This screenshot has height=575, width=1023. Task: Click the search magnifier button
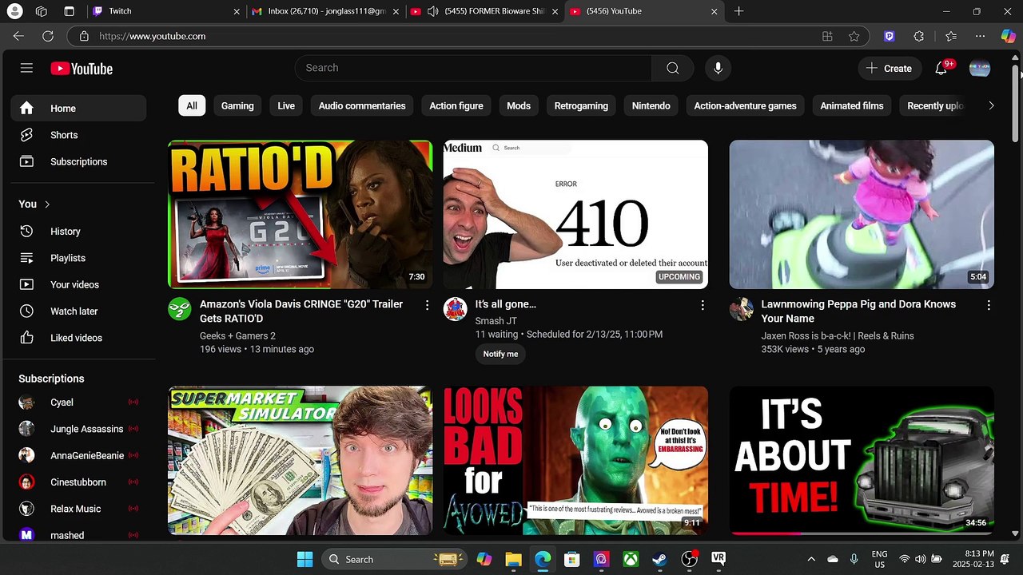click(673, 68)
